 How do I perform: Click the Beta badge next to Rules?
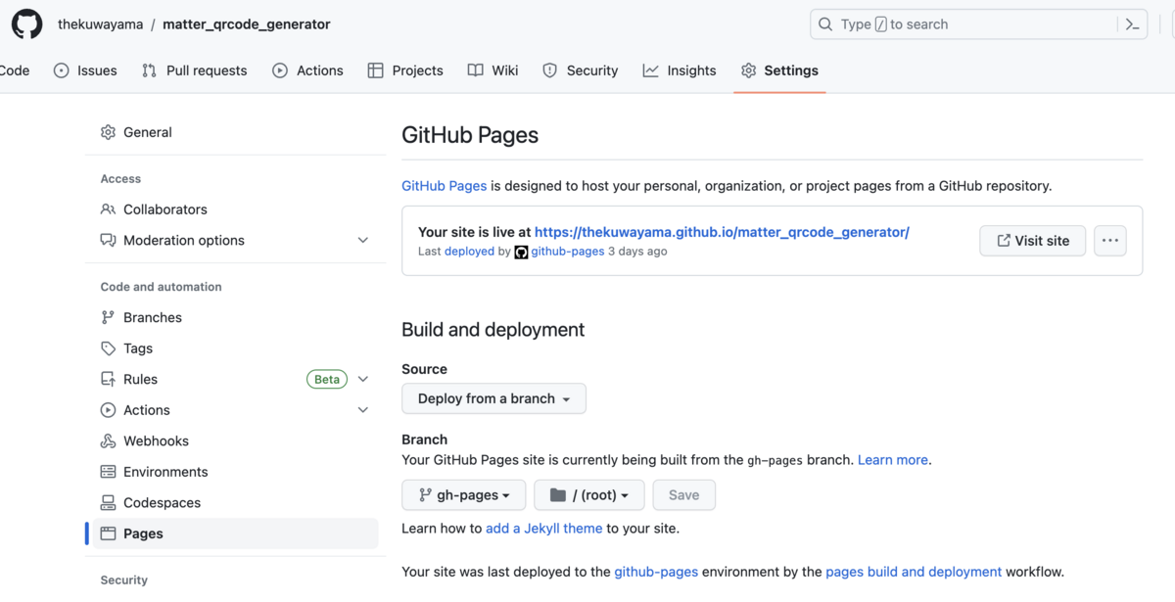[327, 379]
